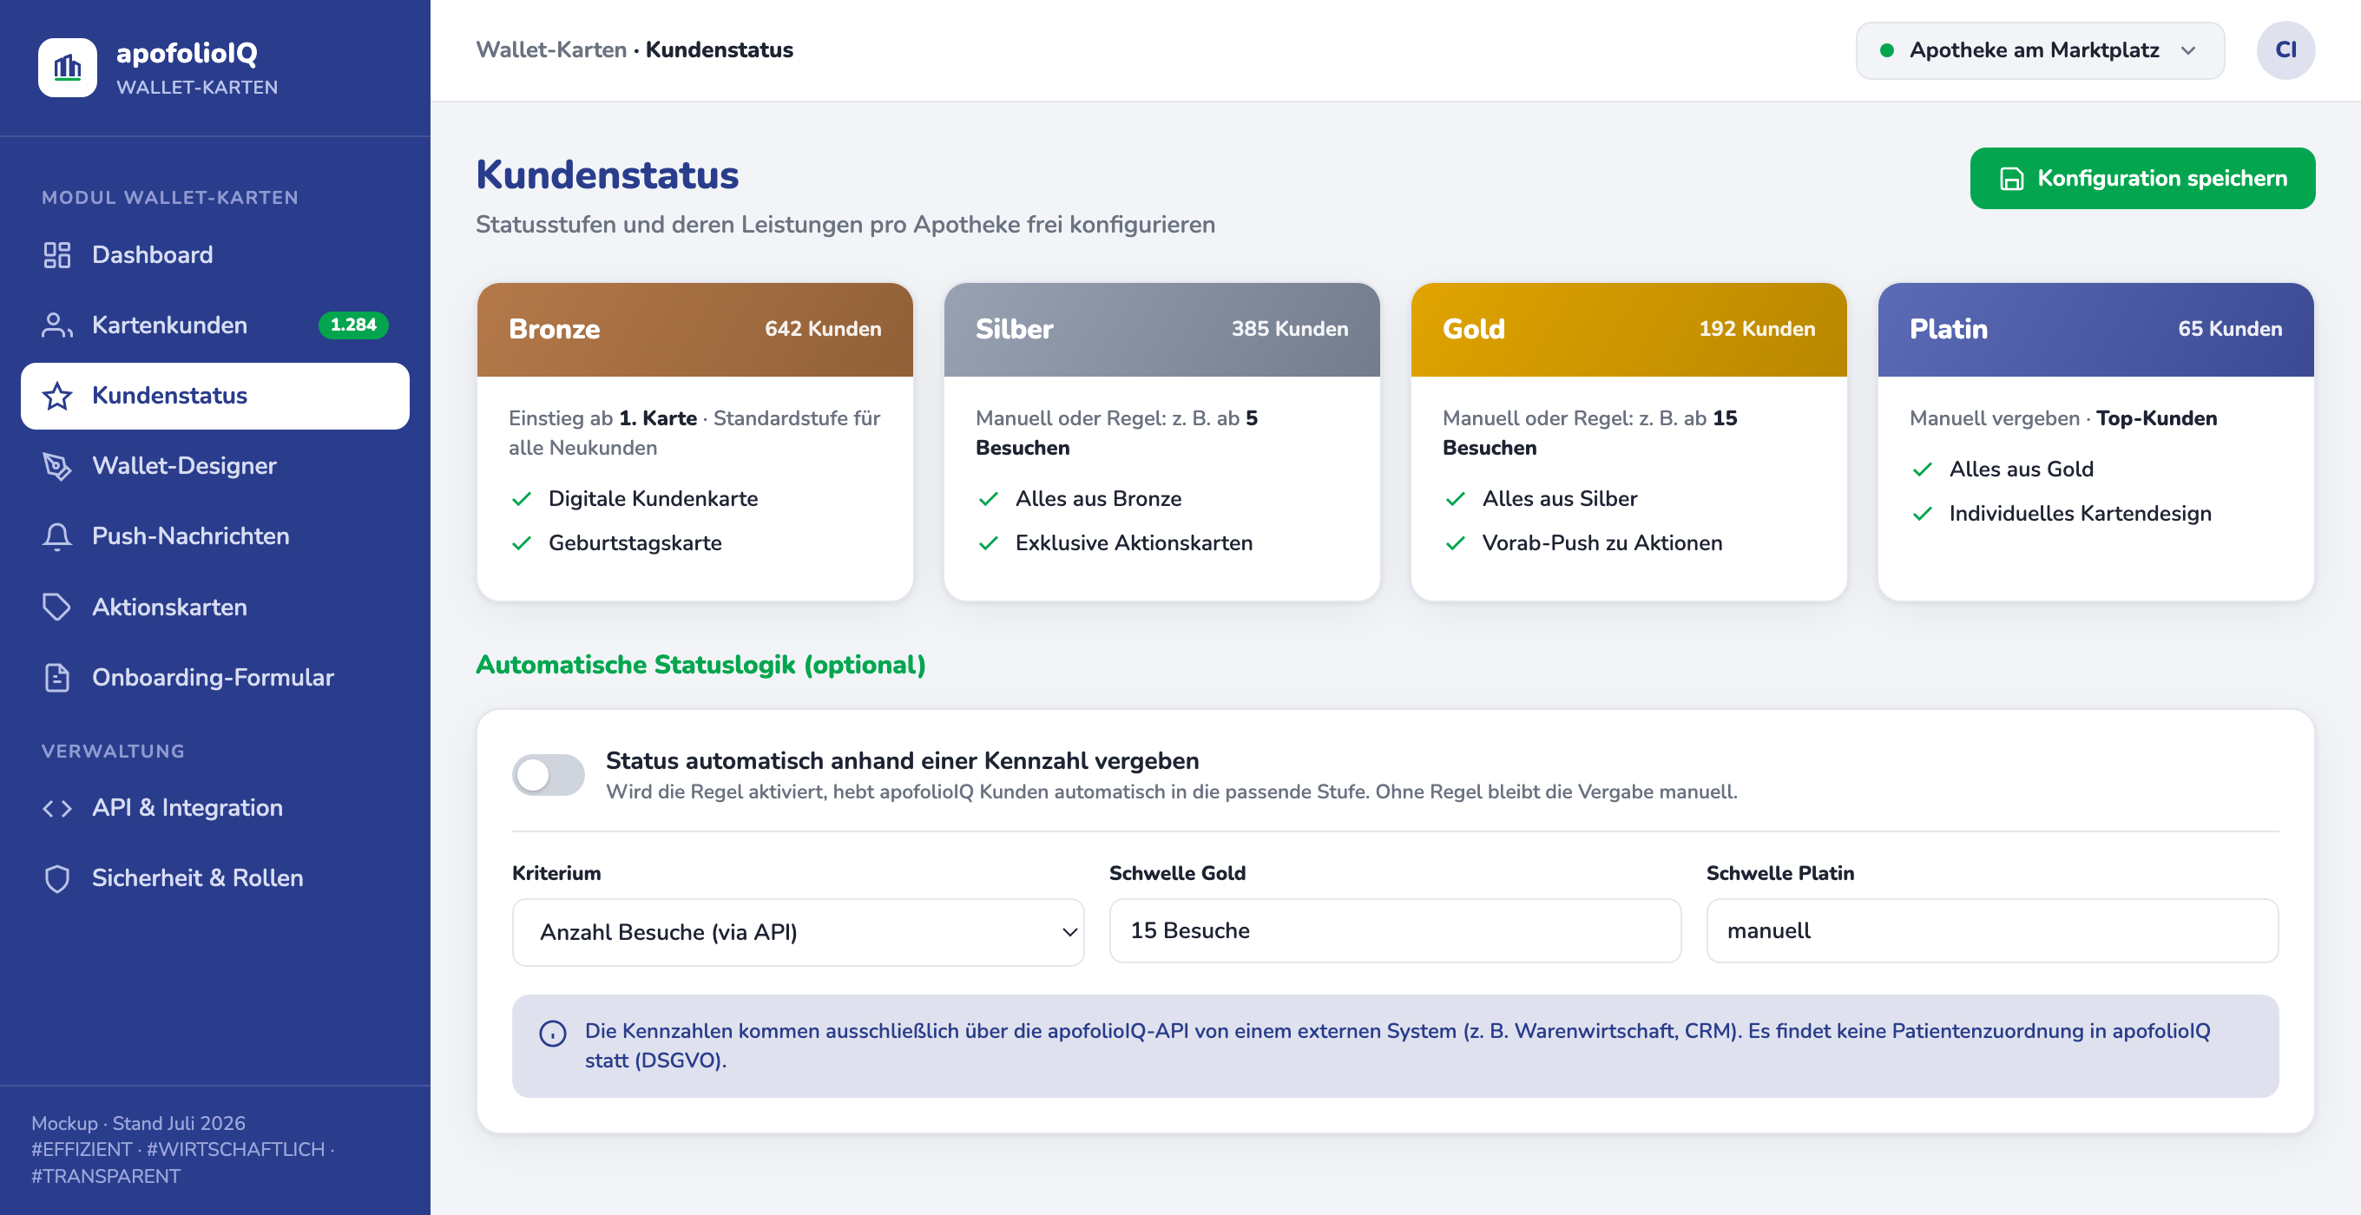Image resolution: width=2361 pixels, height=1215 pixels.
Task: Click the save disk icon in Konfiguration speichern
Action: (x=2011, y=178)
